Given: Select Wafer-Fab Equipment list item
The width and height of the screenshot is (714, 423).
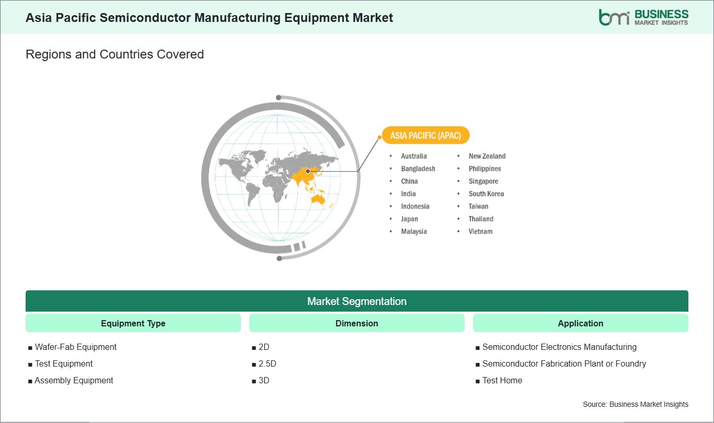Looking at the screenshot, I should [75, 347].
